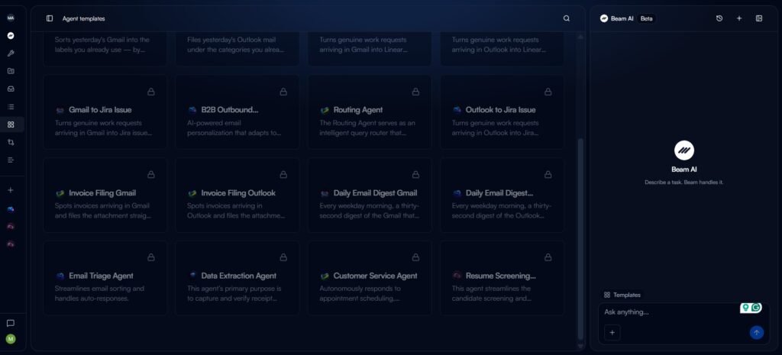Image resolution: width=782 pixels, height=355 pixels.
Task: Open the Gmail to Jira Issue template title
Action: click(100, 110)
